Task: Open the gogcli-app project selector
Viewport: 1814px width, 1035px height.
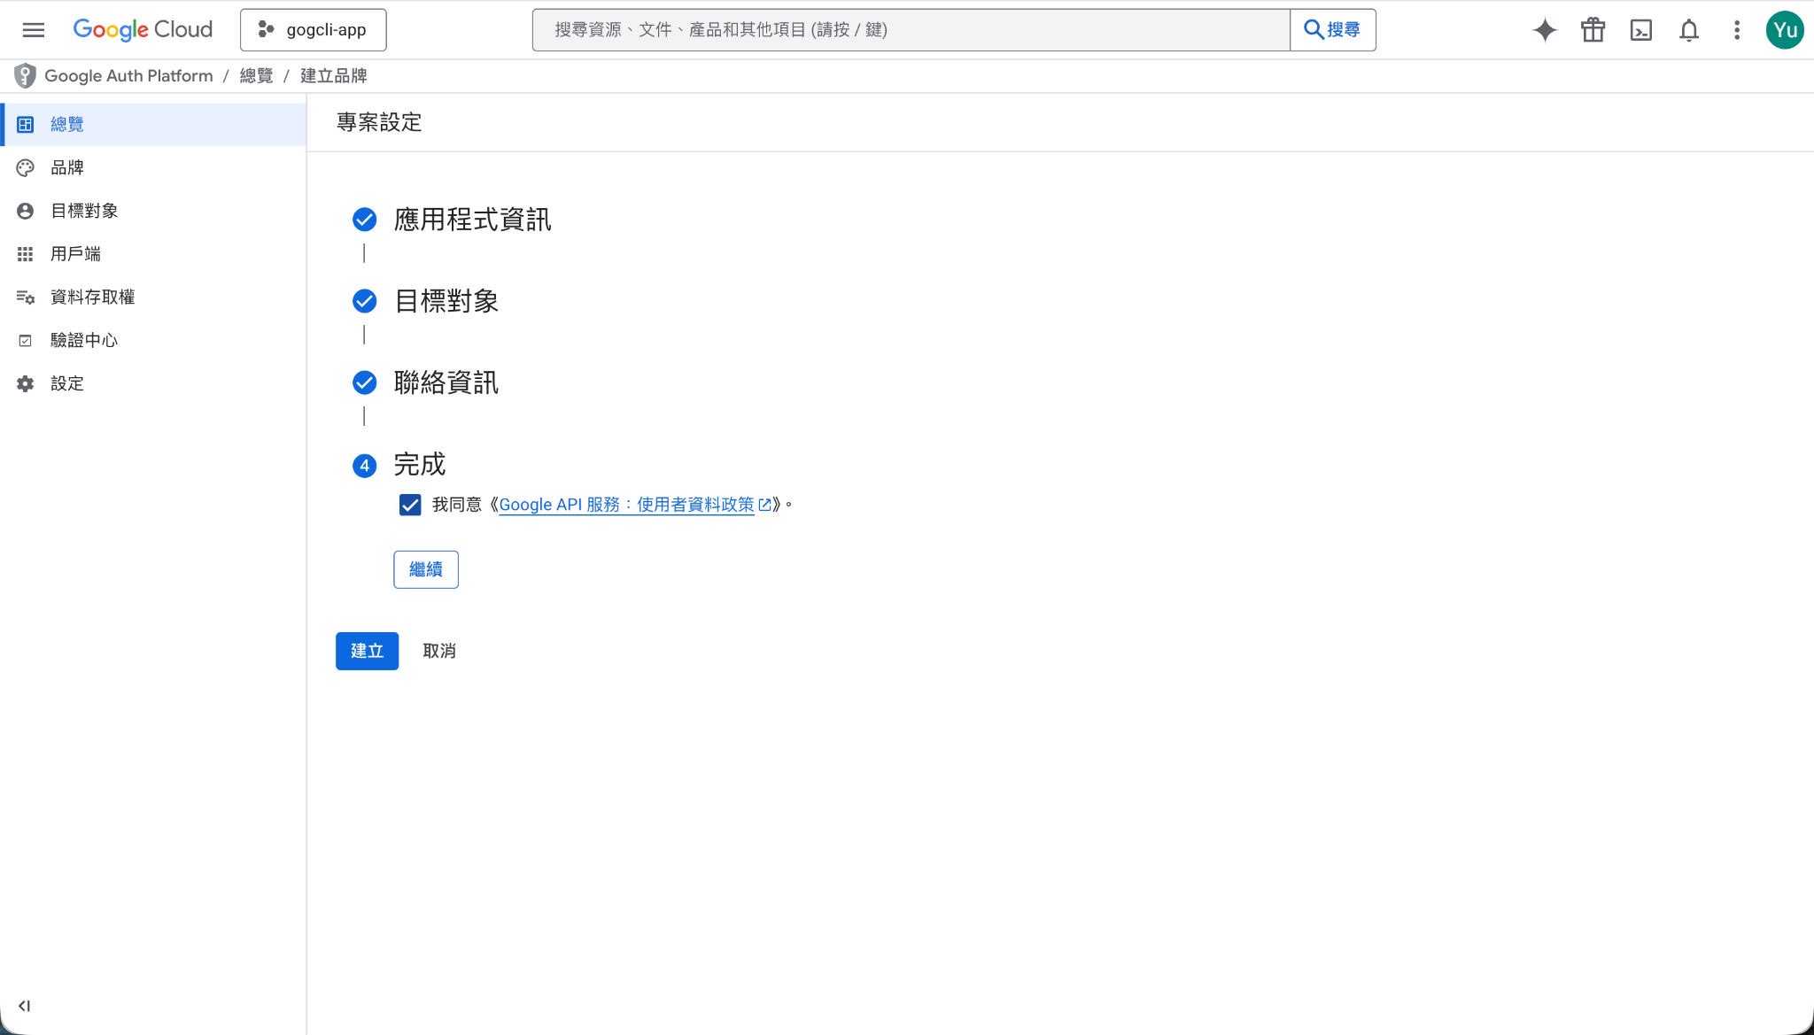Action: coord(313,29)
